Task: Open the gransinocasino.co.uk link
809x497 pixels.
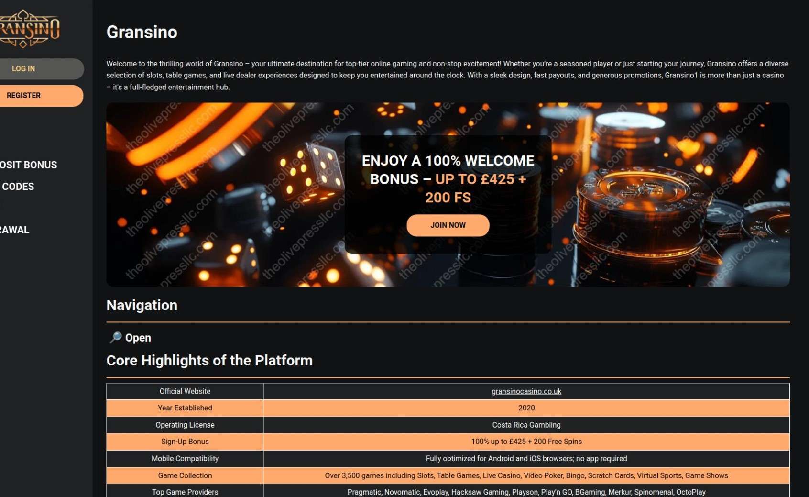Action: [x=526, y=391]
